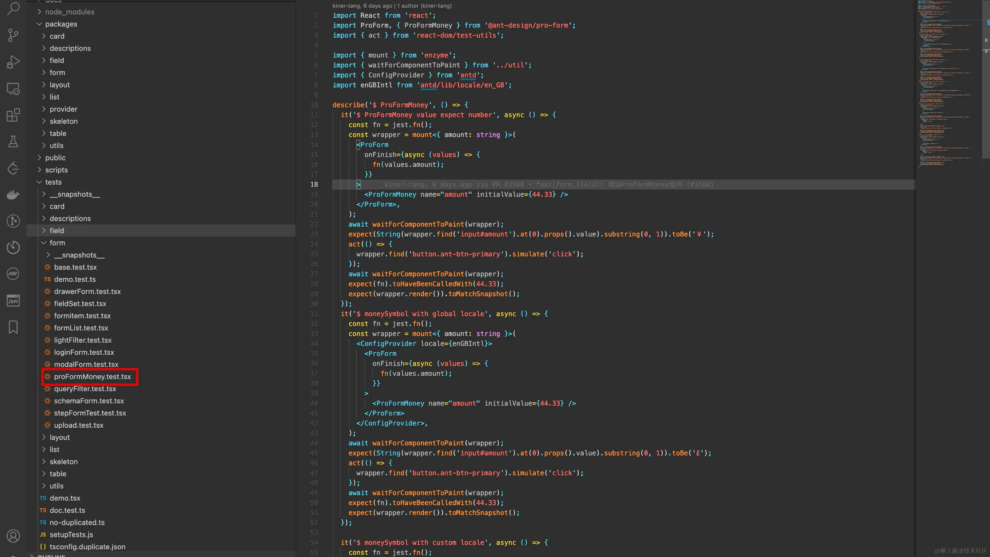The width and height of the screenshot is (990, 557).
Task: Collapse the form folder under tests
Action: click(57, 243)
